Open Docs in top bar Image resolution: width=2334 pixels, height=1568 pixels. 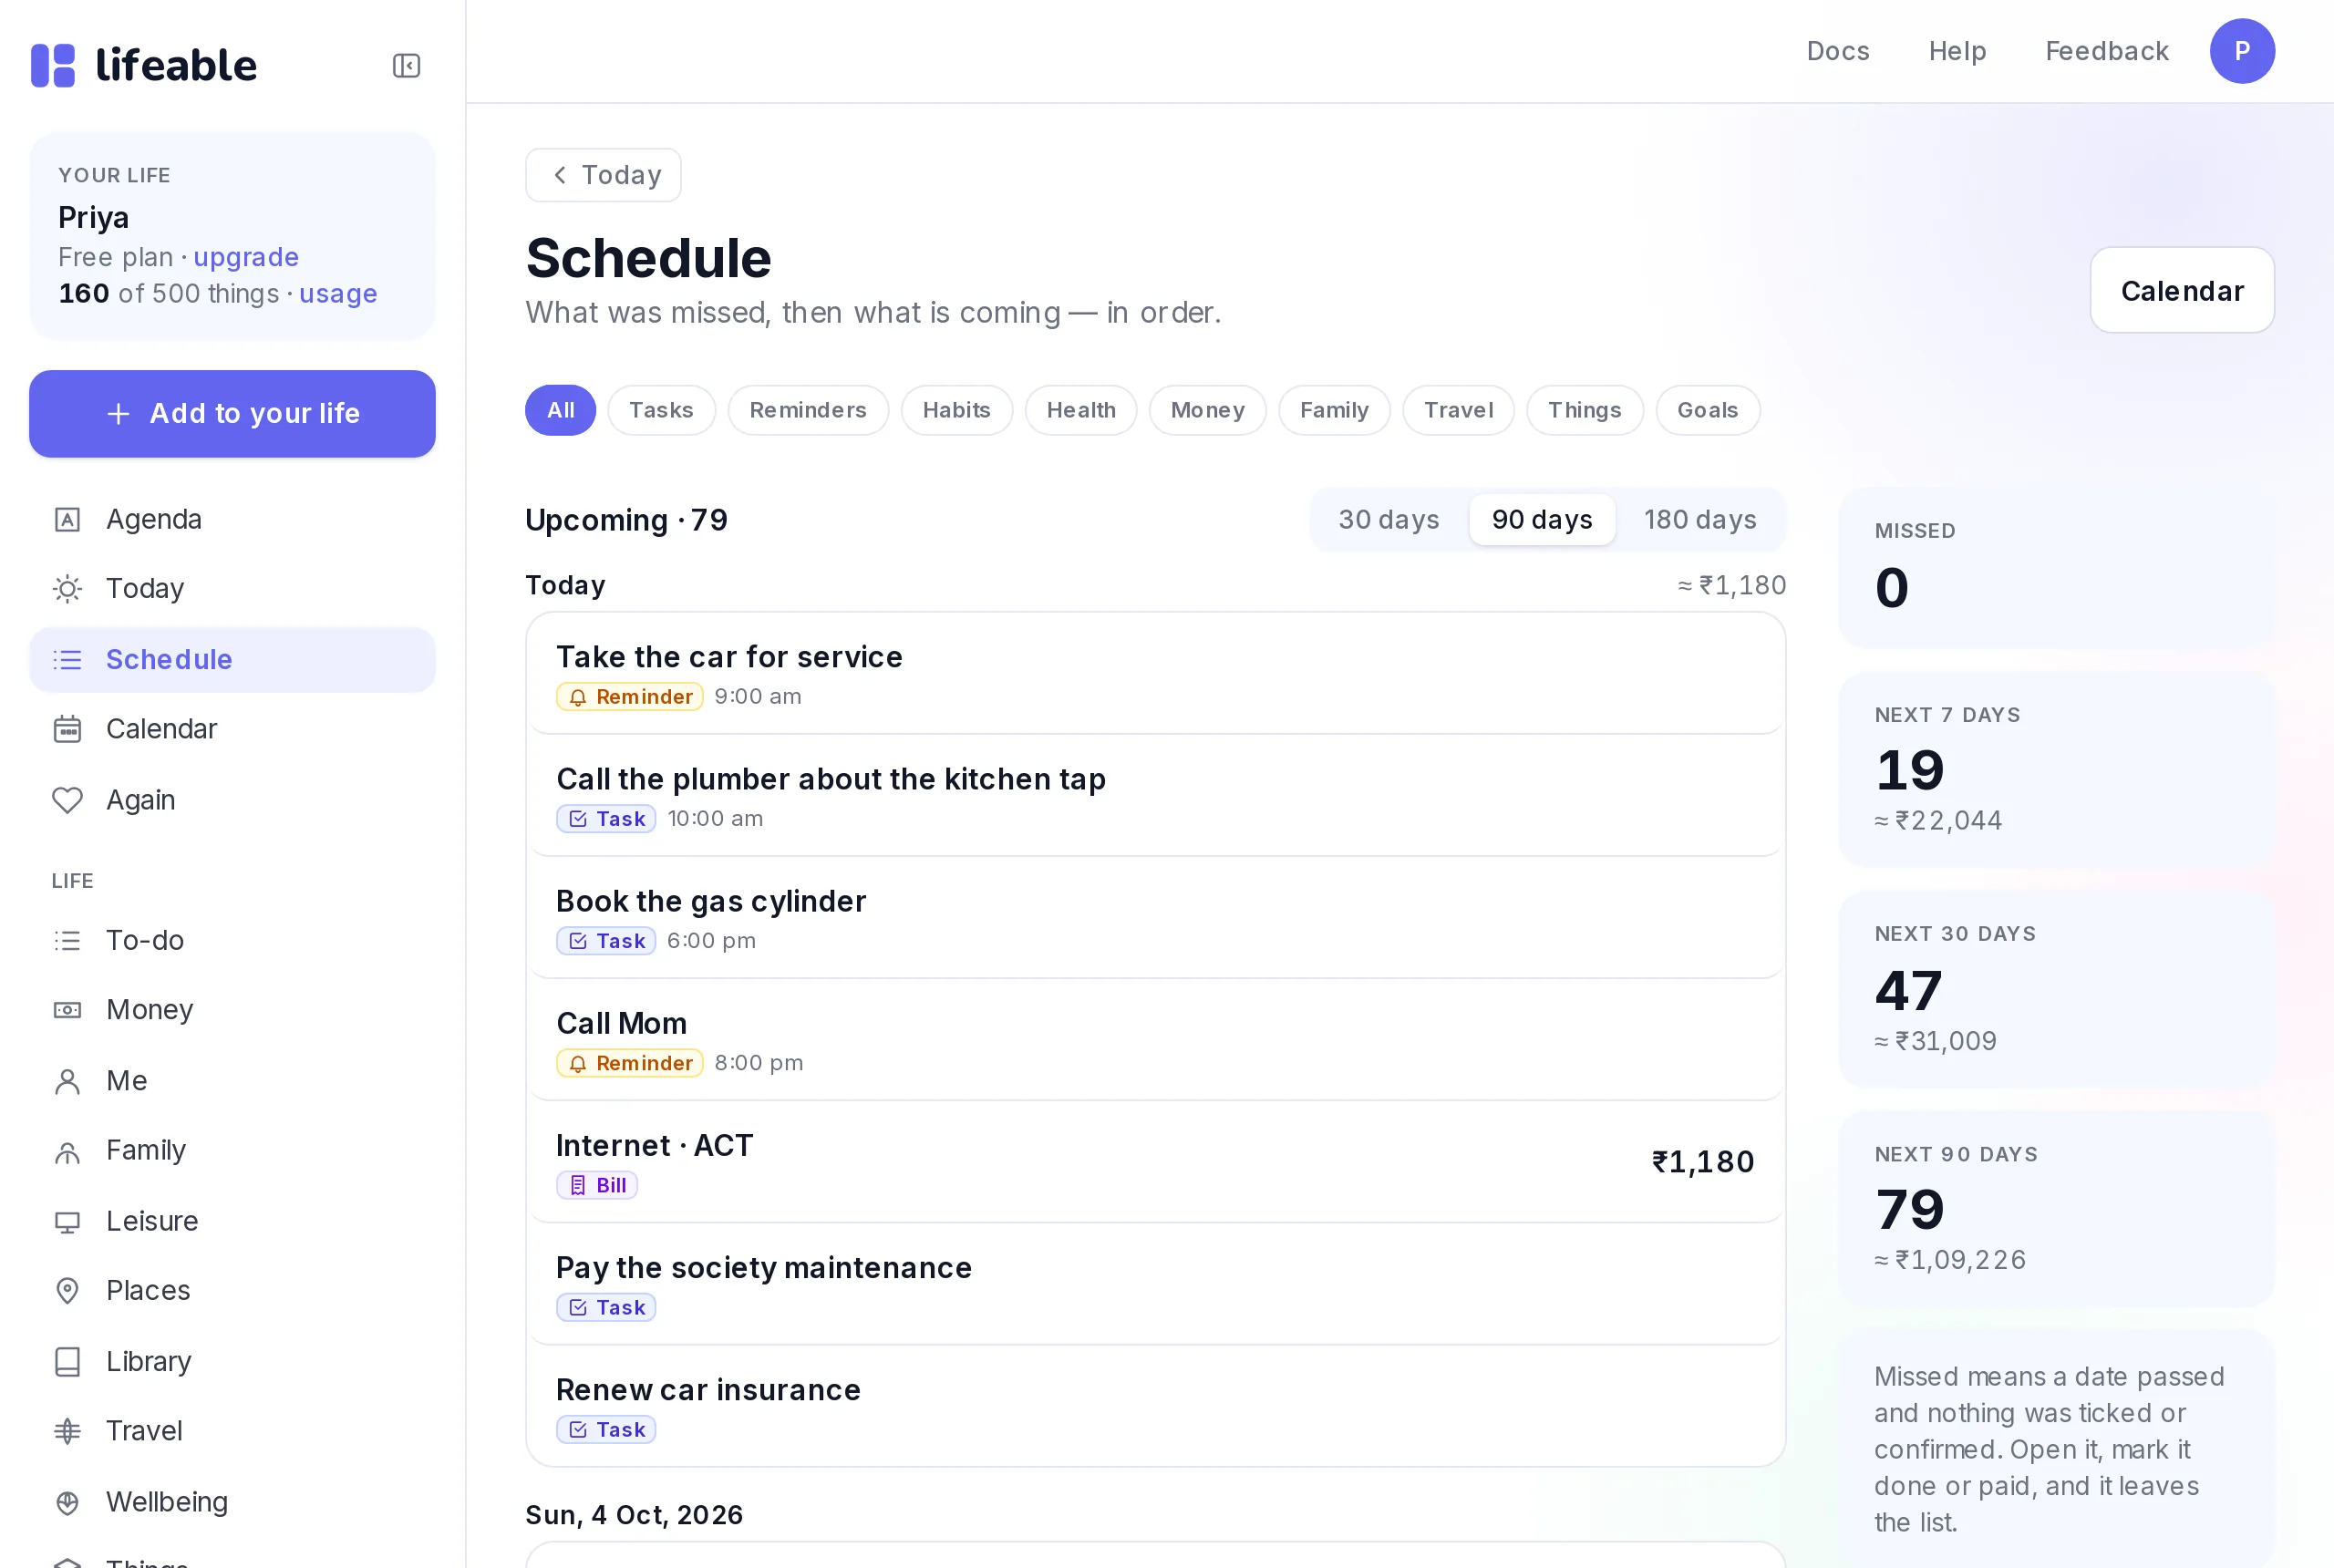pos(1837,51)
